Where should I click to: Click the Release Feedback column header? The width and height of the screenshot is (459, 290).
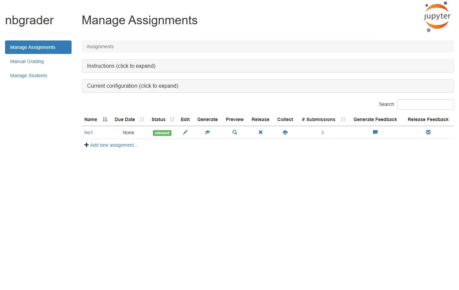pos(428,119)
